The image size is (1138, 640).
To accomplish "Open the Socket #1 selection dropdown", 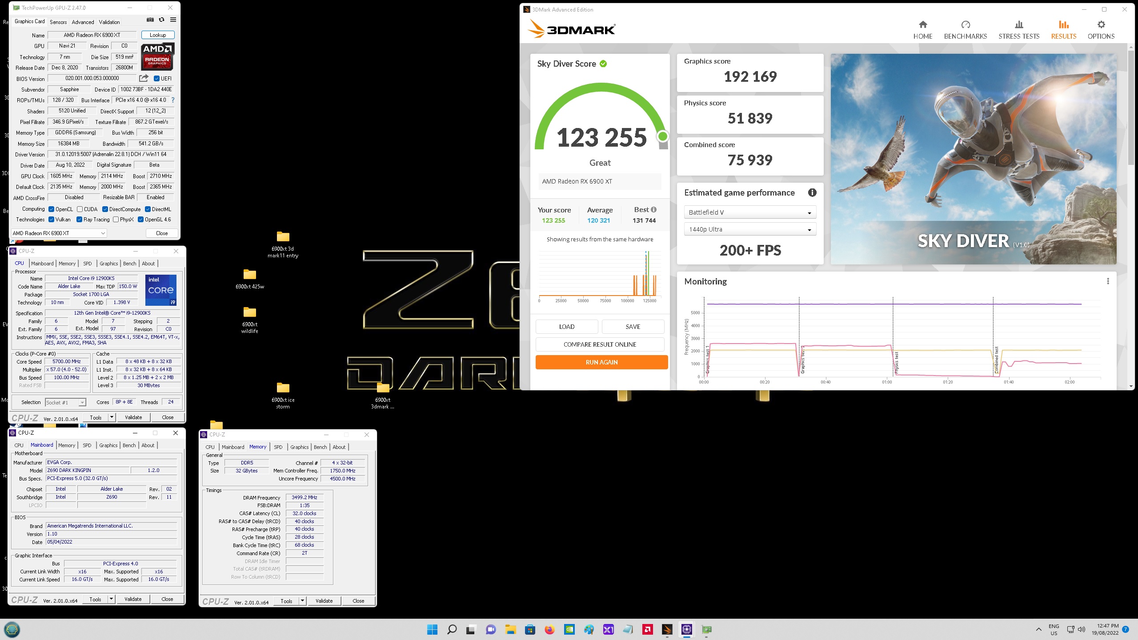I will coord(65,402).
